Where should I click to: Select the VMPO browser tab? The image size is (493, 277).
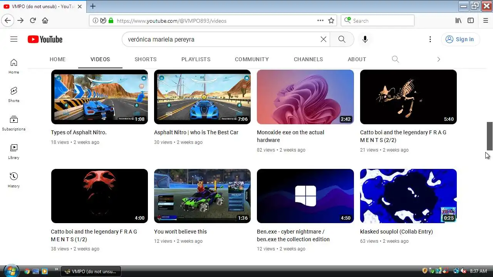pos(43,6)
